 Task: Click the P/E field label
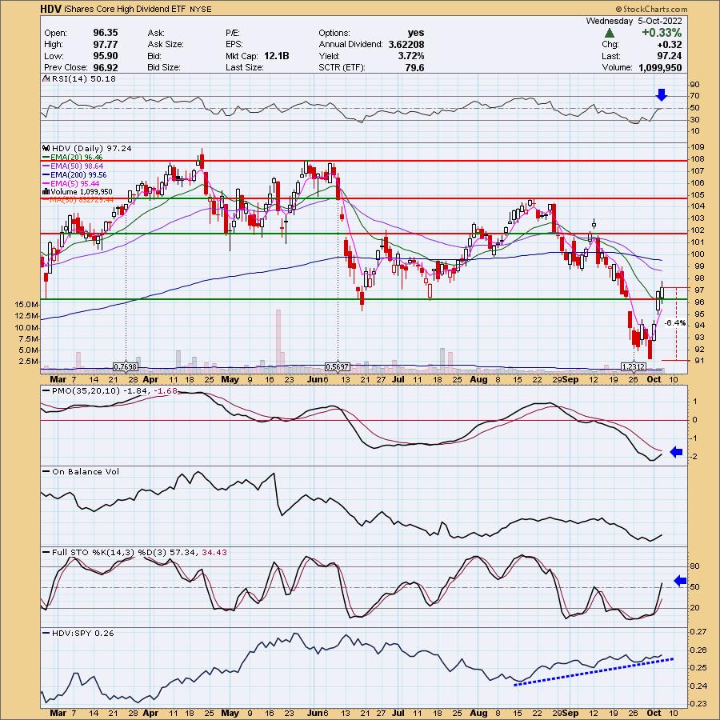click(232, 33)
